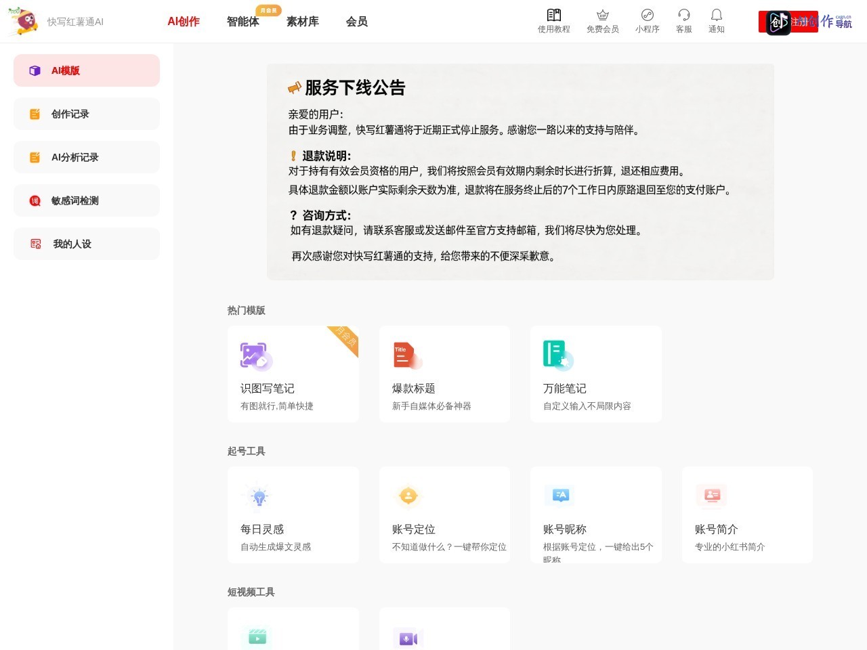Open 敏感词检测 in the sidebar

87,200
